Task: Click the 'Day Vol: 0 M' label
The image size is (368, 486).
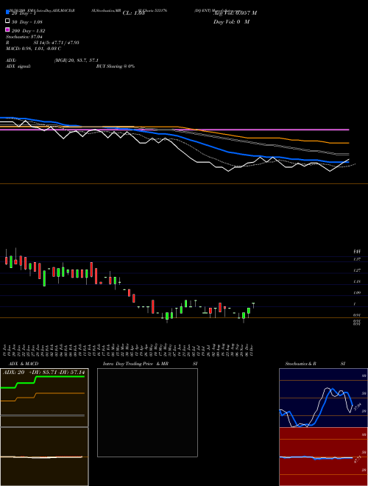Action: [x=231, y=22]
